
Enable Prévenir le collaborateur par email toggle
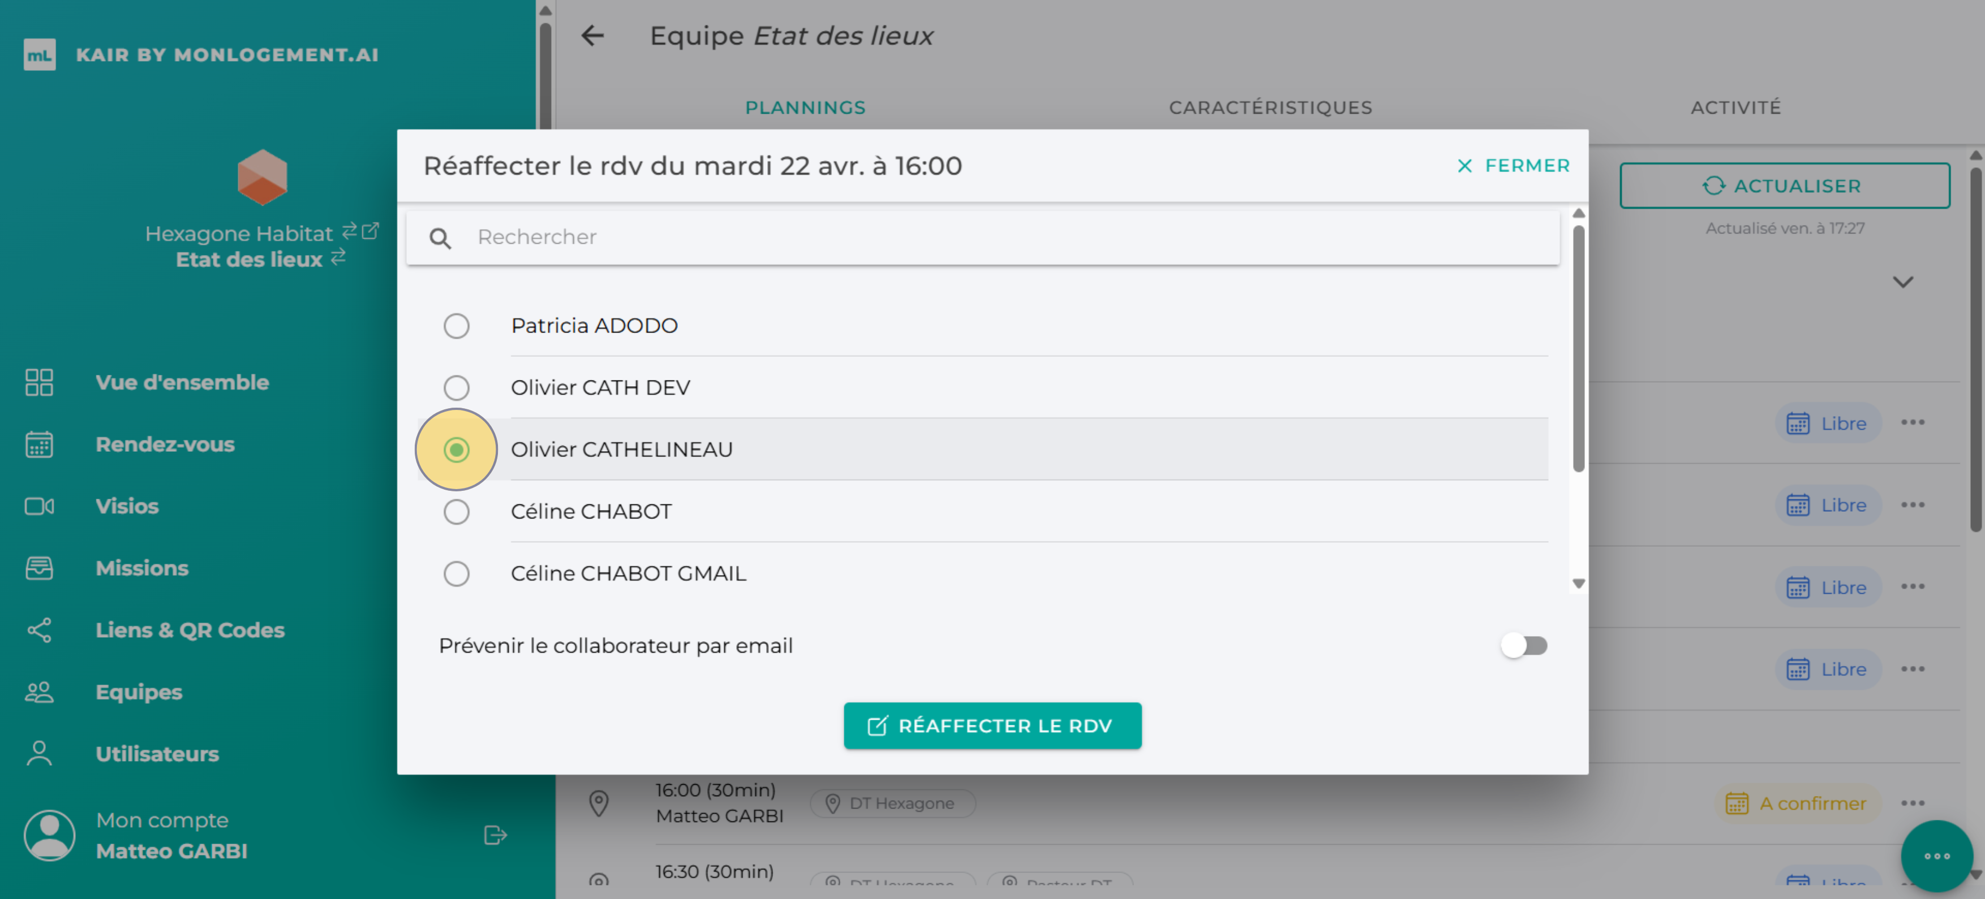pyautogui.click(x=1523, y=645)
